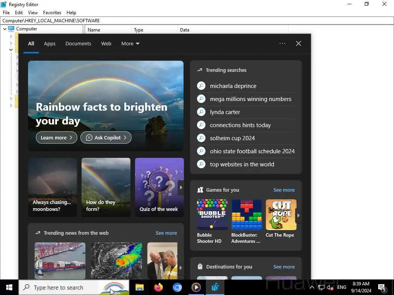Show hidden system tray icons

[x=312, y=287]
